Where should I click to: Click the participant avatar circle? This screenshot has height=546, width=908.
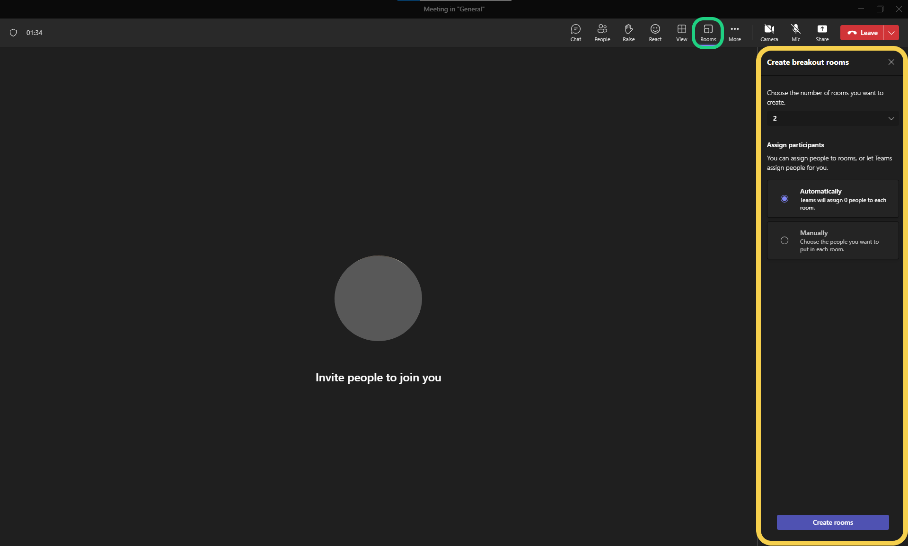click(378, 298)
